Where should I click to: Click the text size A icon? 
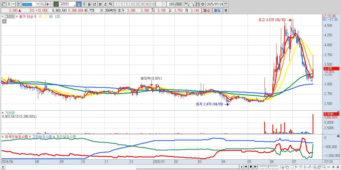click(x=338, y=167)
